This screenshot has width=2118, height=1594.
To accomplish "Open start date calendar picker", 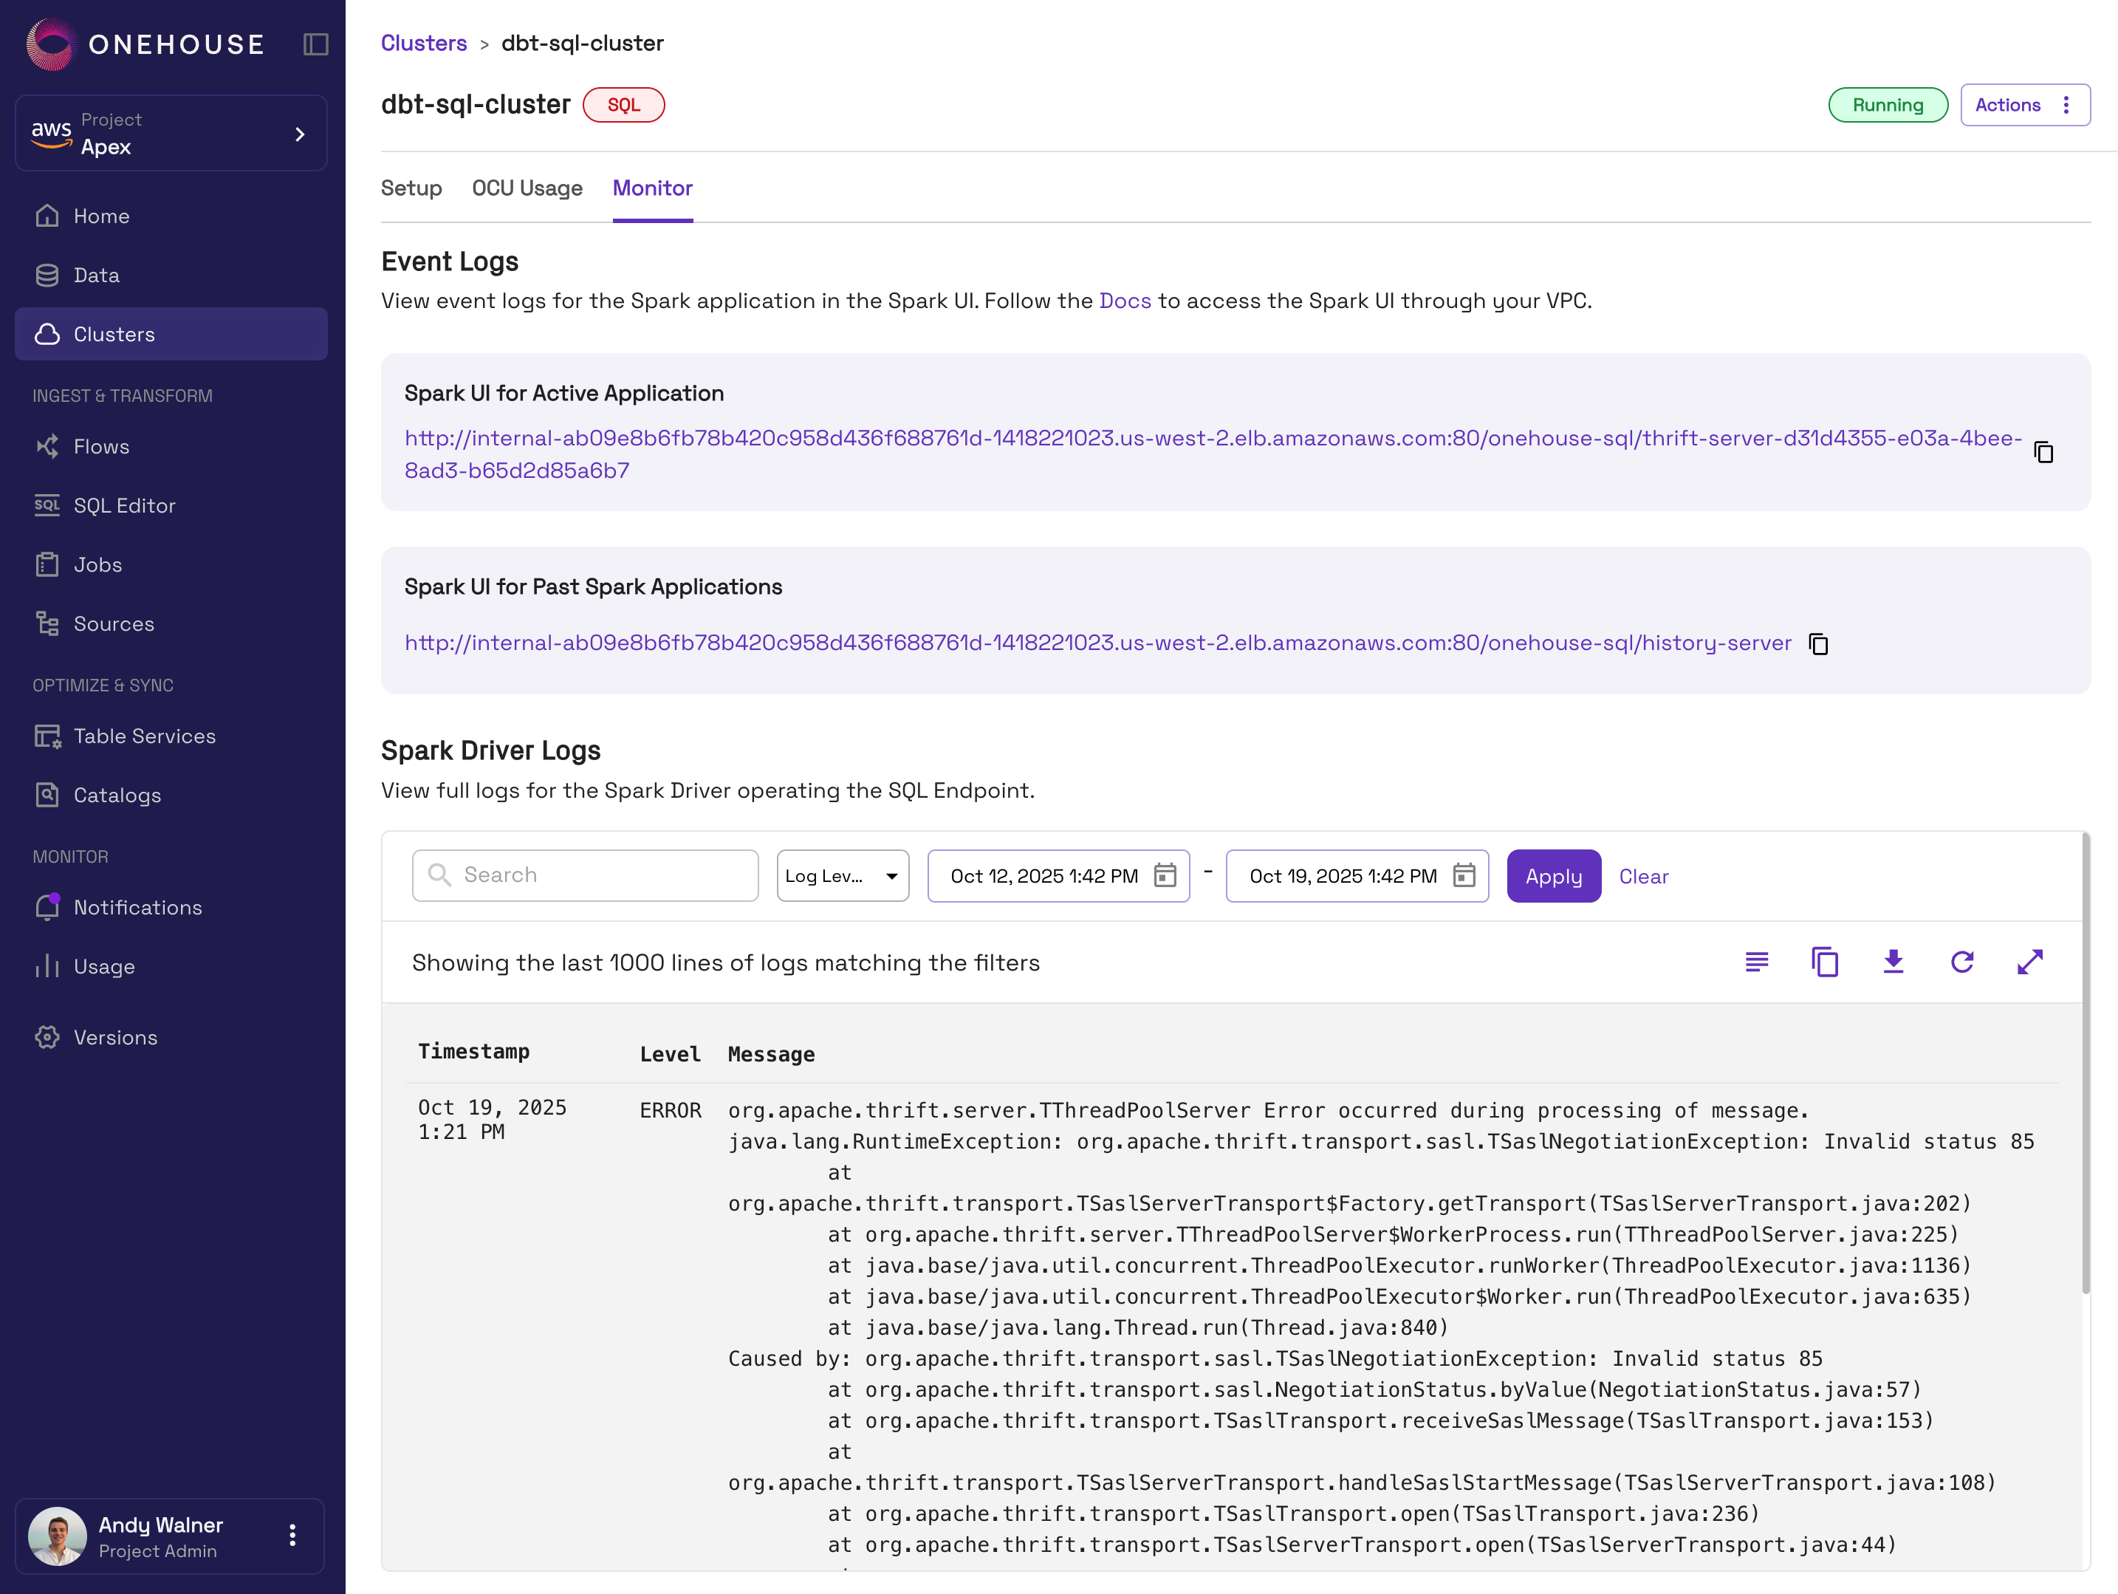I will point(1165,875).
